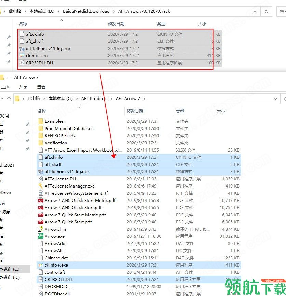Select aft.ckinfo row in AFT Arrow 7 folder

pyautogui.click(x=138, y=157)
